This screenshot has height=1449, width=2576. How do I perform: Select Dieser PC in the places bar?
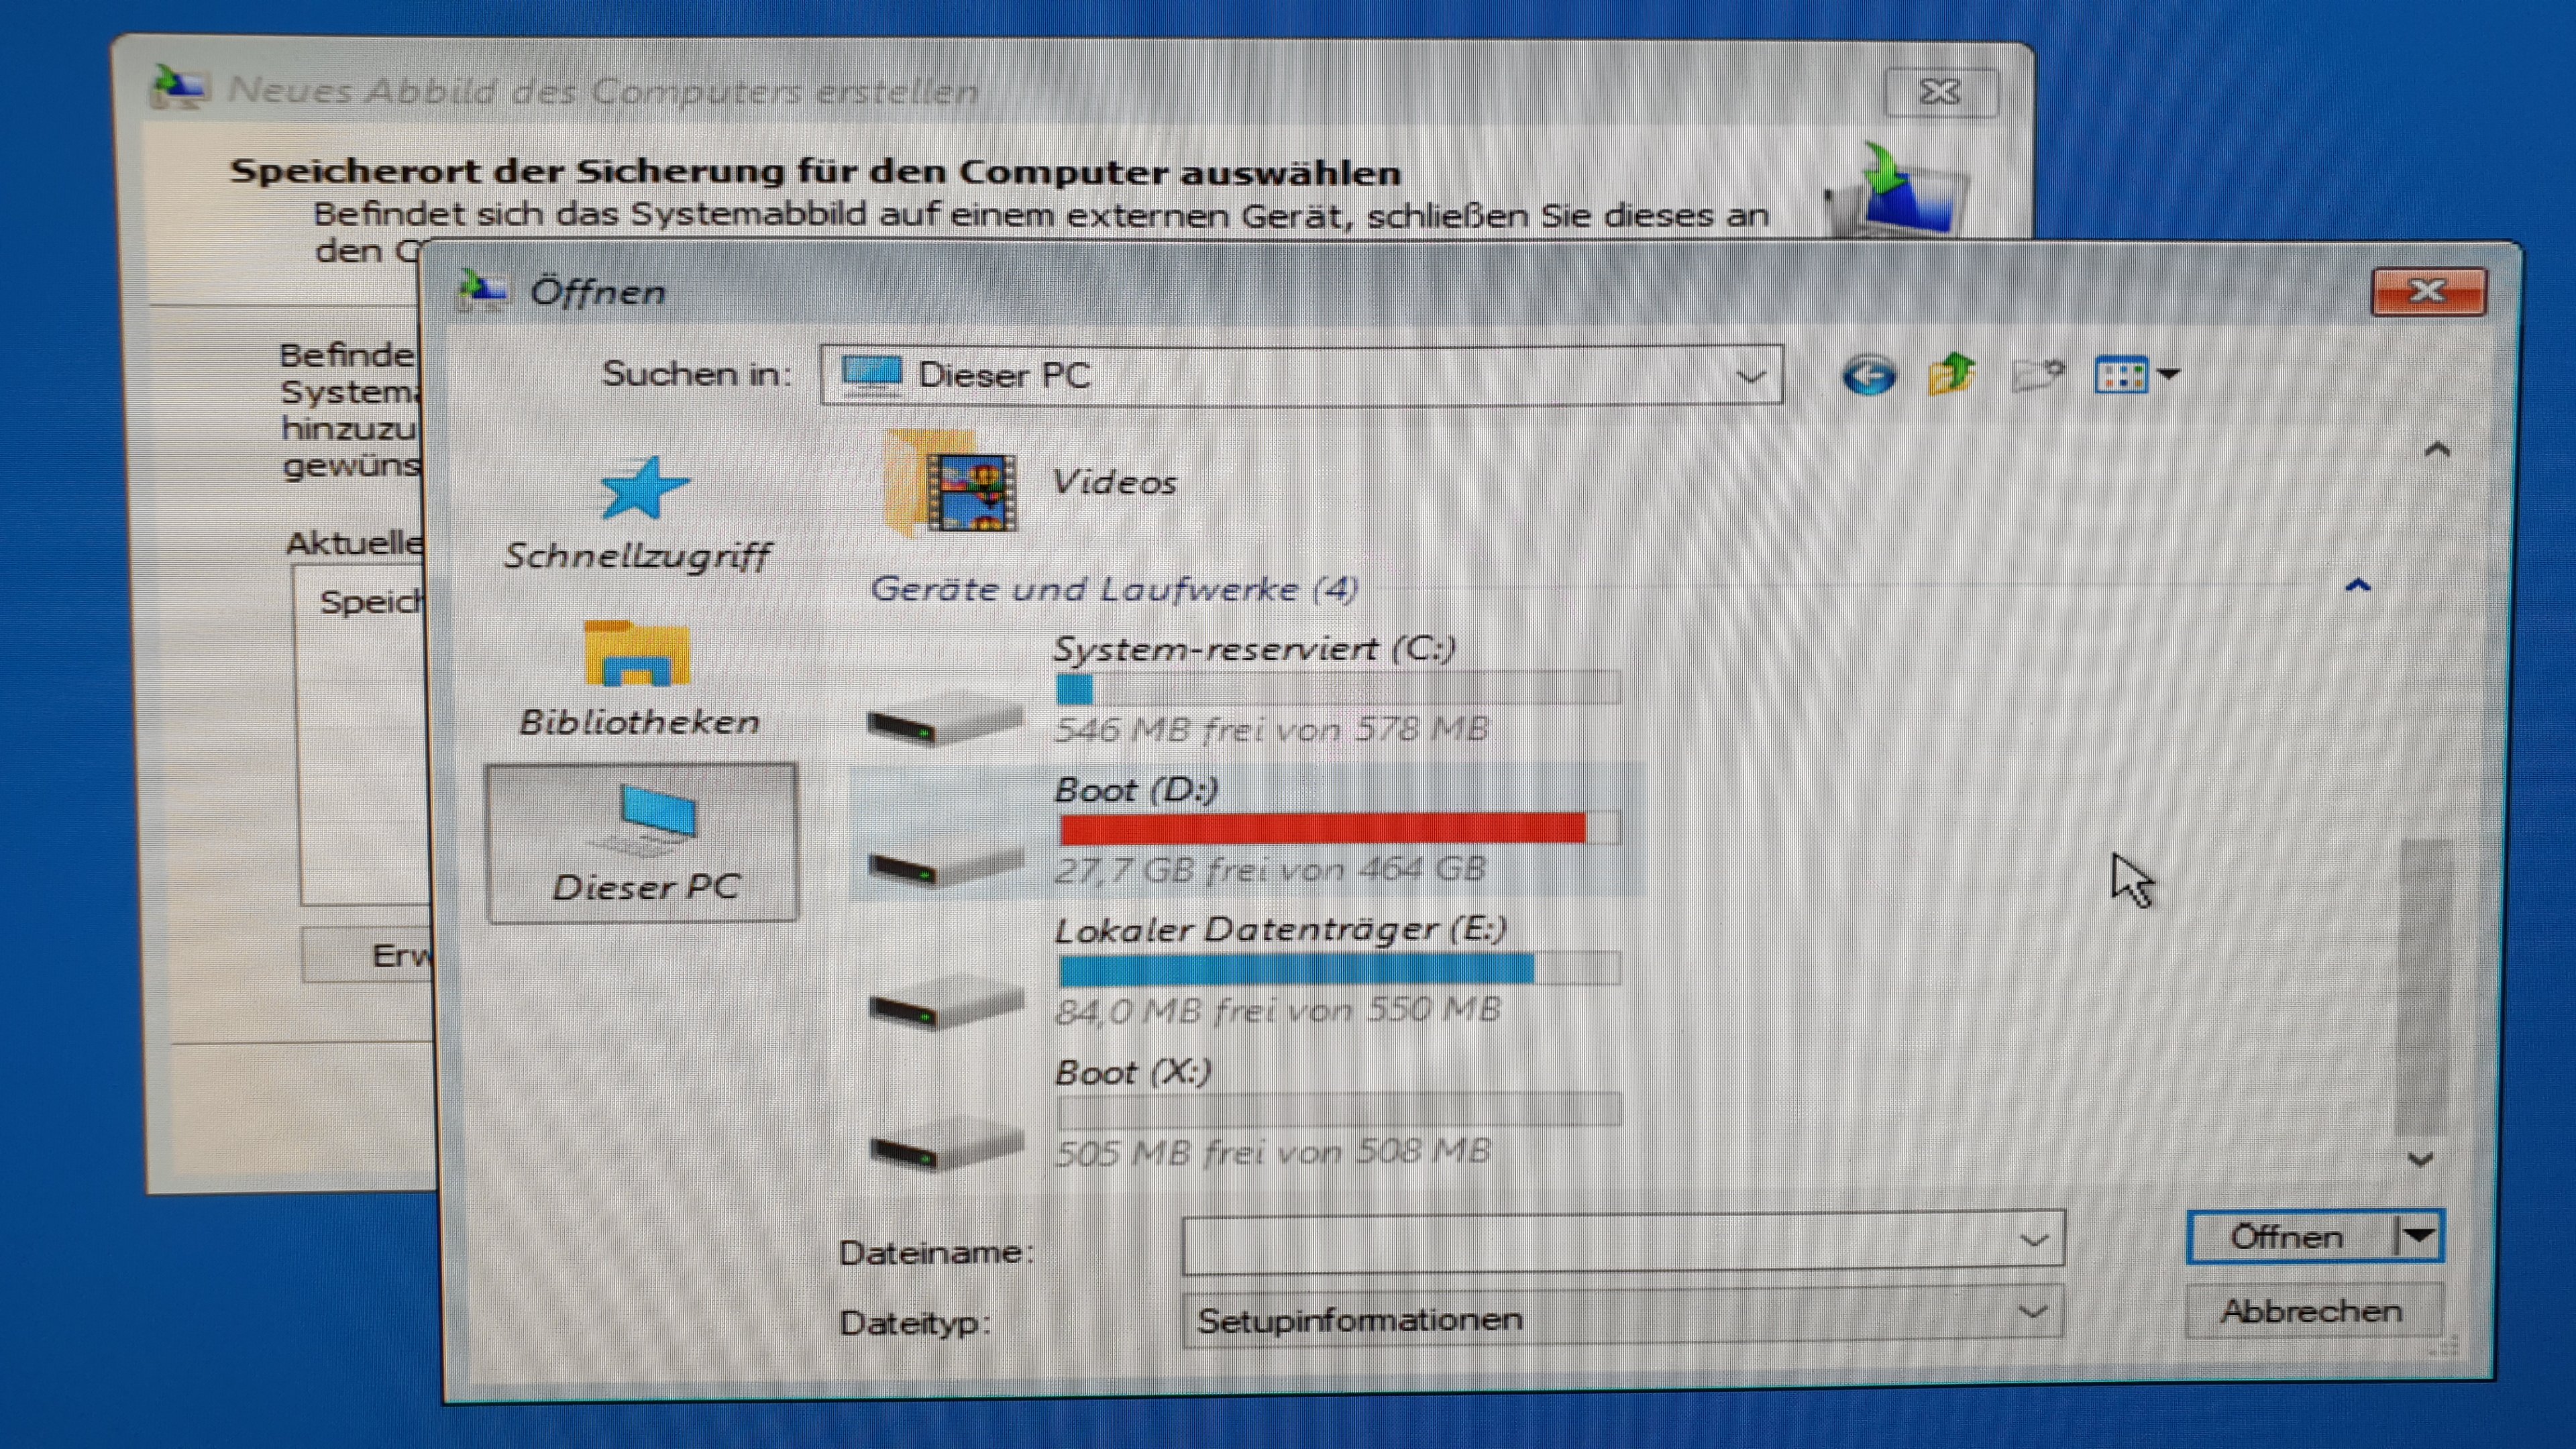pos(642,843)
